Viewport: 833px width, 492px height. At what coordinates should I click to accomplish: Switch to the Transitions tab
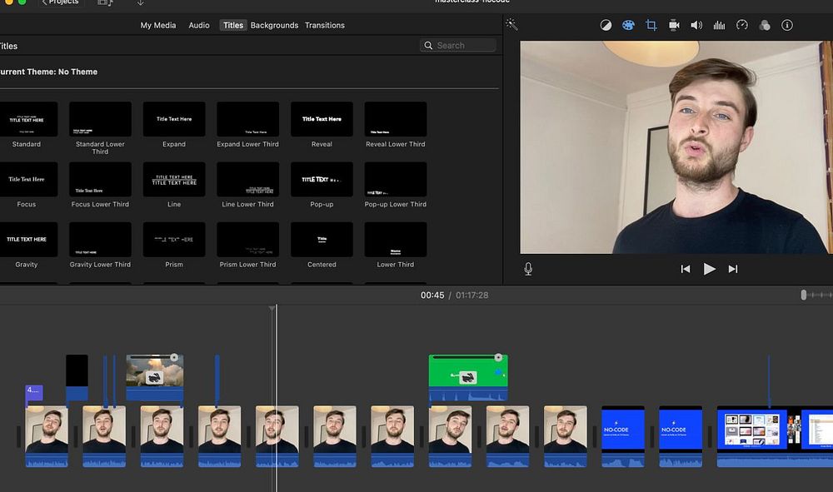point(325,25)
